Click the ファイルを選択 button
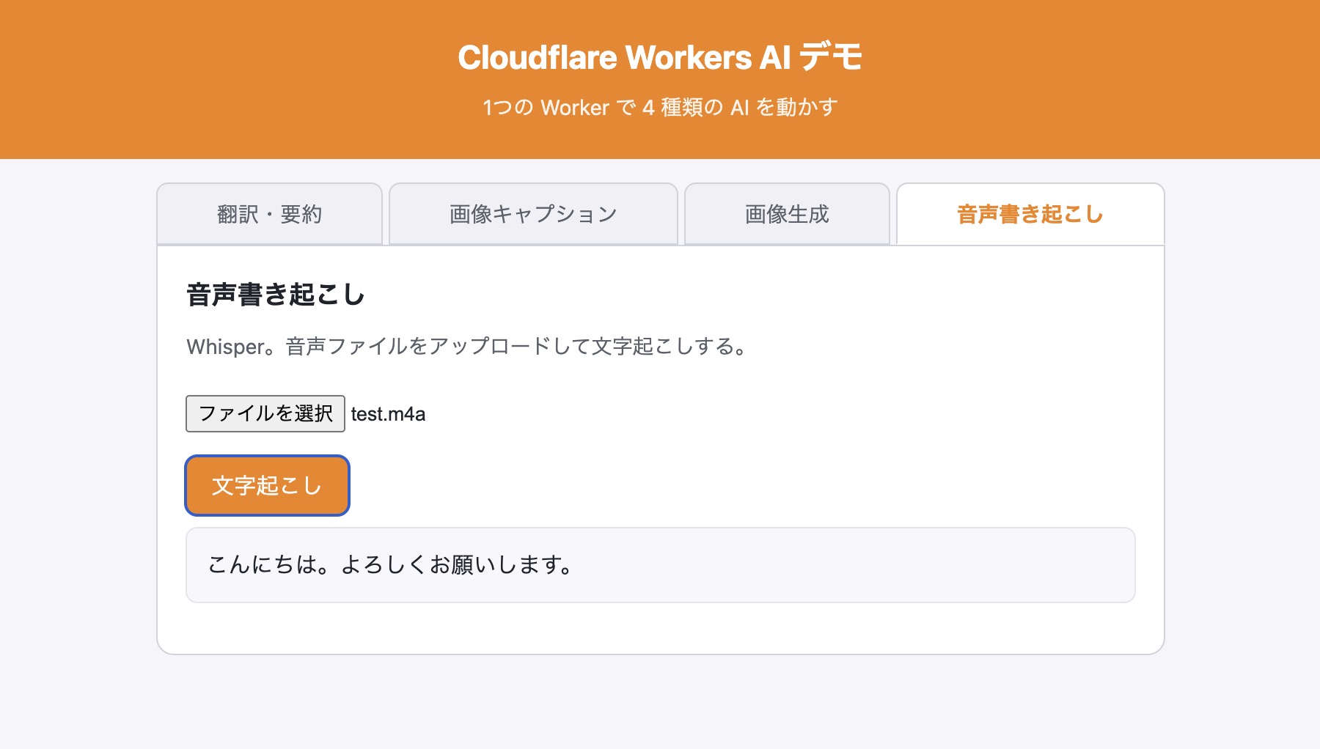This screenshot has height=749, width=1320. click(265, 413)
